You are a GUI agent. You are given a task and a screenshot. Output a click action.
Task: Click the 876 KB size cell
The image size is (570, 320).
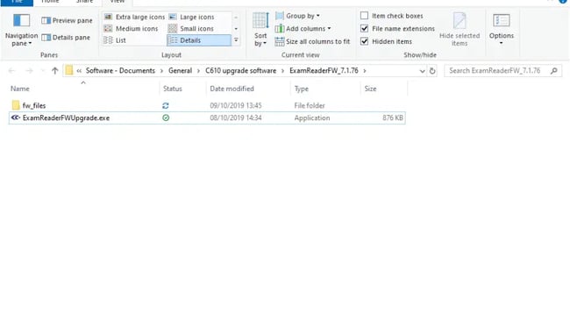393,117
